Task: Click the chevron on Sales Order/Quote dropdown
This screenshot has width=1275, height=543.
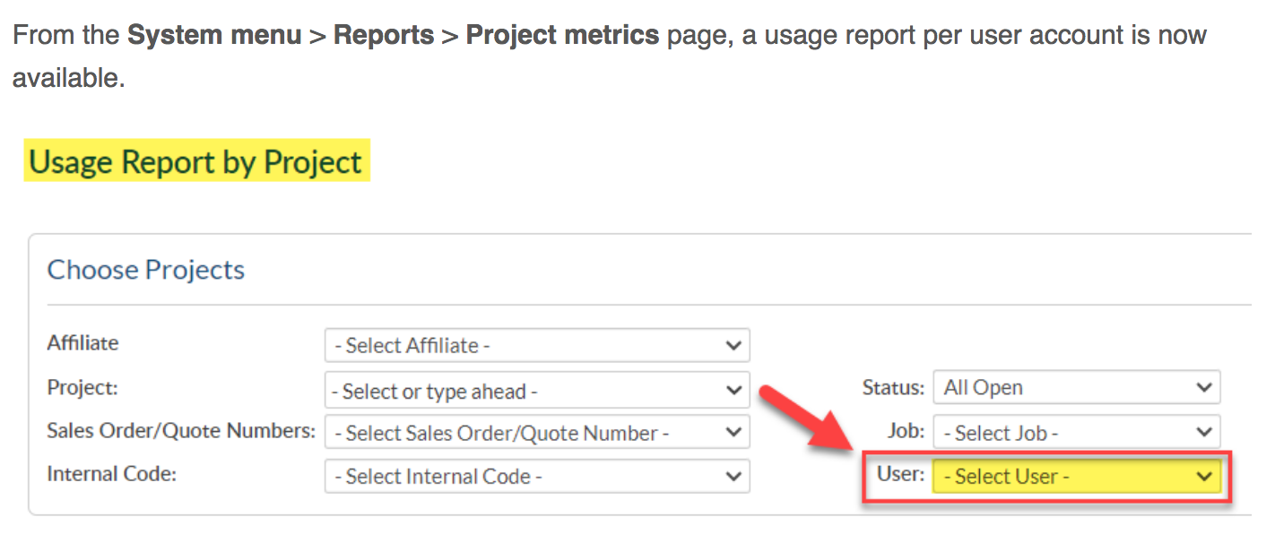Action: coord(733,433)
